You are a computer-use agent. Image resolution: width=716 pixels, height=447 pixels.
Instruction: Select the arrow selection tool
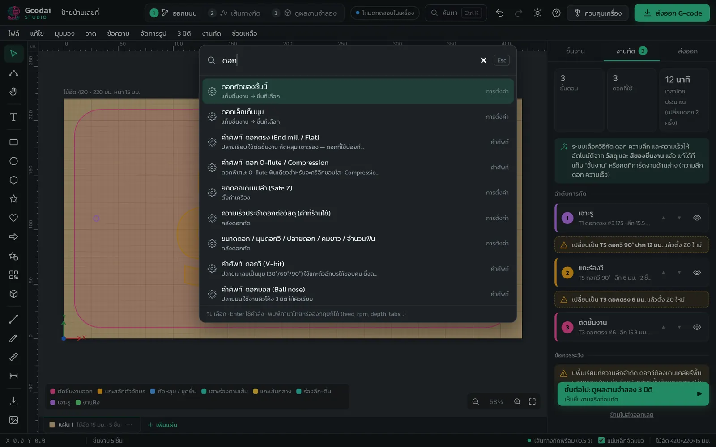pos(13,54)
